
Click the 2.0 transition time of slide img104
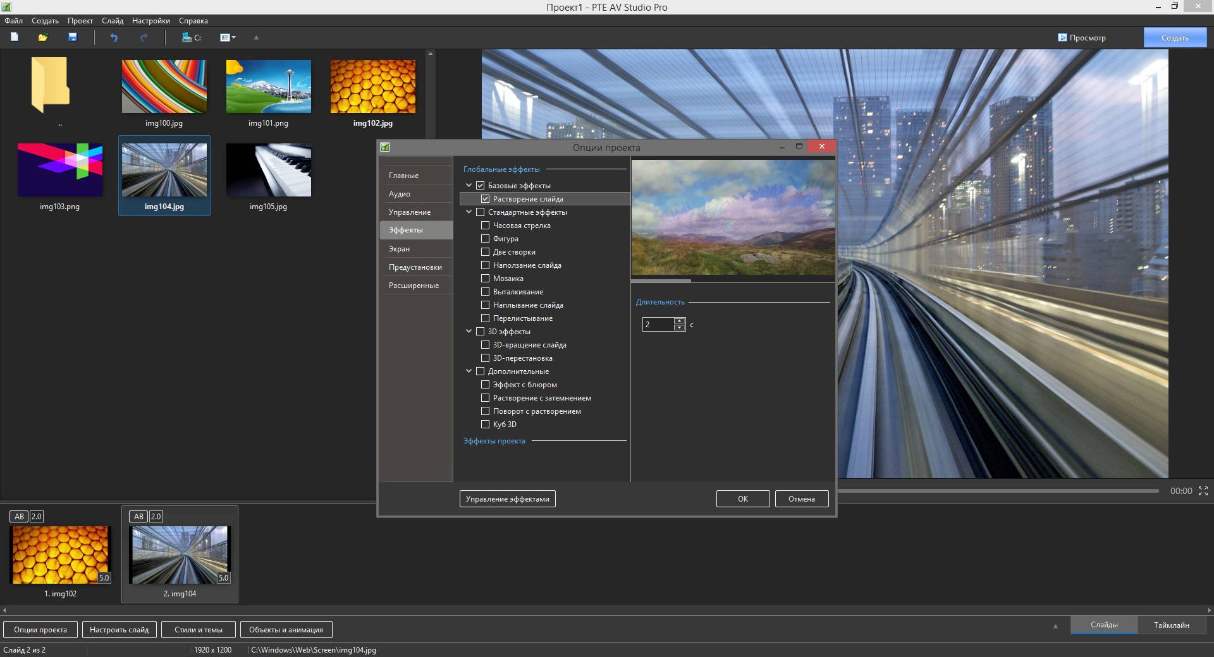click(156, 516)
